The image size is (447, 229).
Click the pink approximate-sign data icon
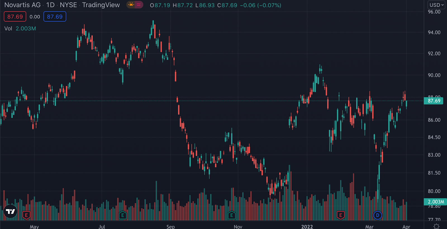(x=139, y=5)
